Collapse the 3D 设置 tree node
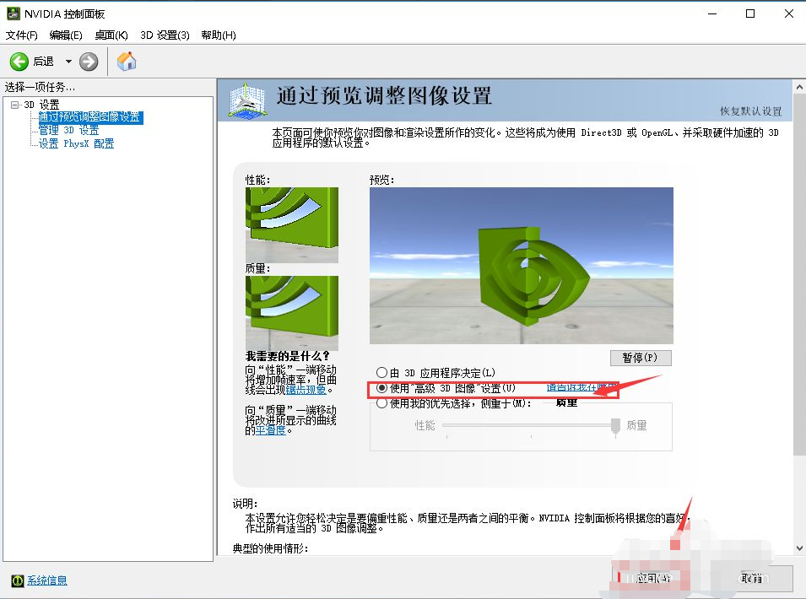 (14, 105)
